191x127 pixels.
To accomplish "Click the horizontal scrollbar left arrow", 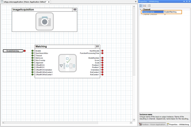I will coord(3,123).
